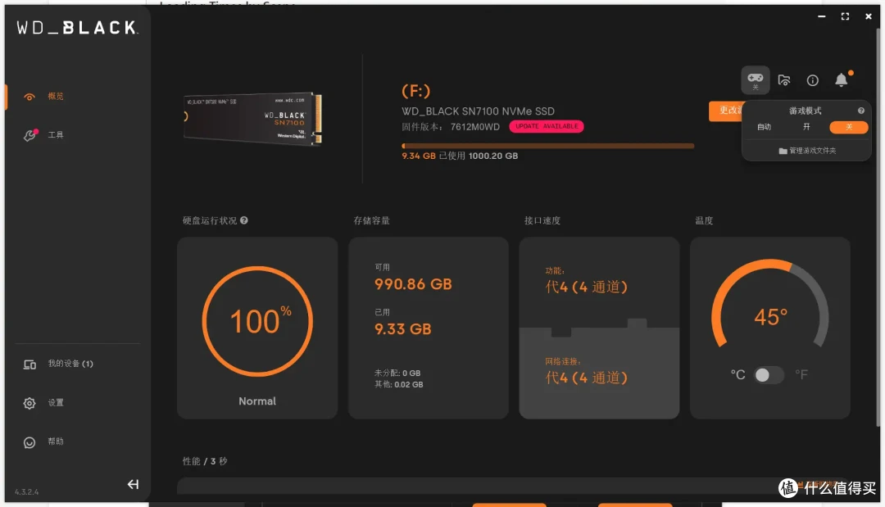Click the Normal status label
The height and width of the screenshot is (507, 885).
[257, 401]
